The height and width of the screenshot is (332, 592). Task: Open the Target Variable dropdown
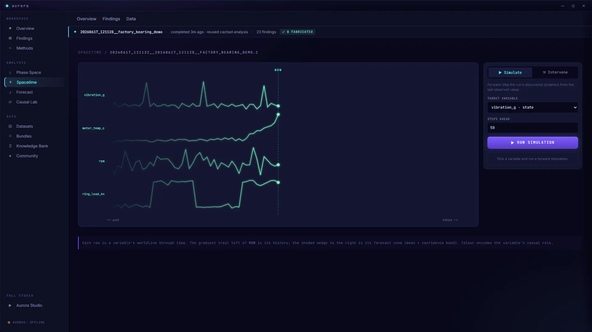pos(532,107)
